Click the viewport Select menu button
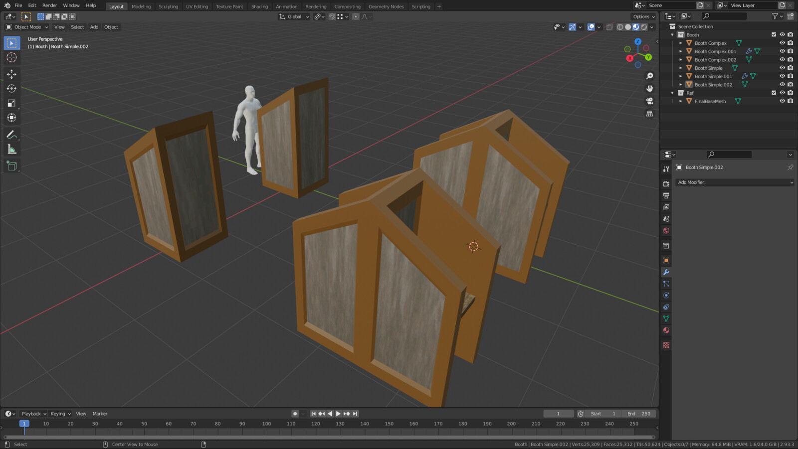 point(77,27)
